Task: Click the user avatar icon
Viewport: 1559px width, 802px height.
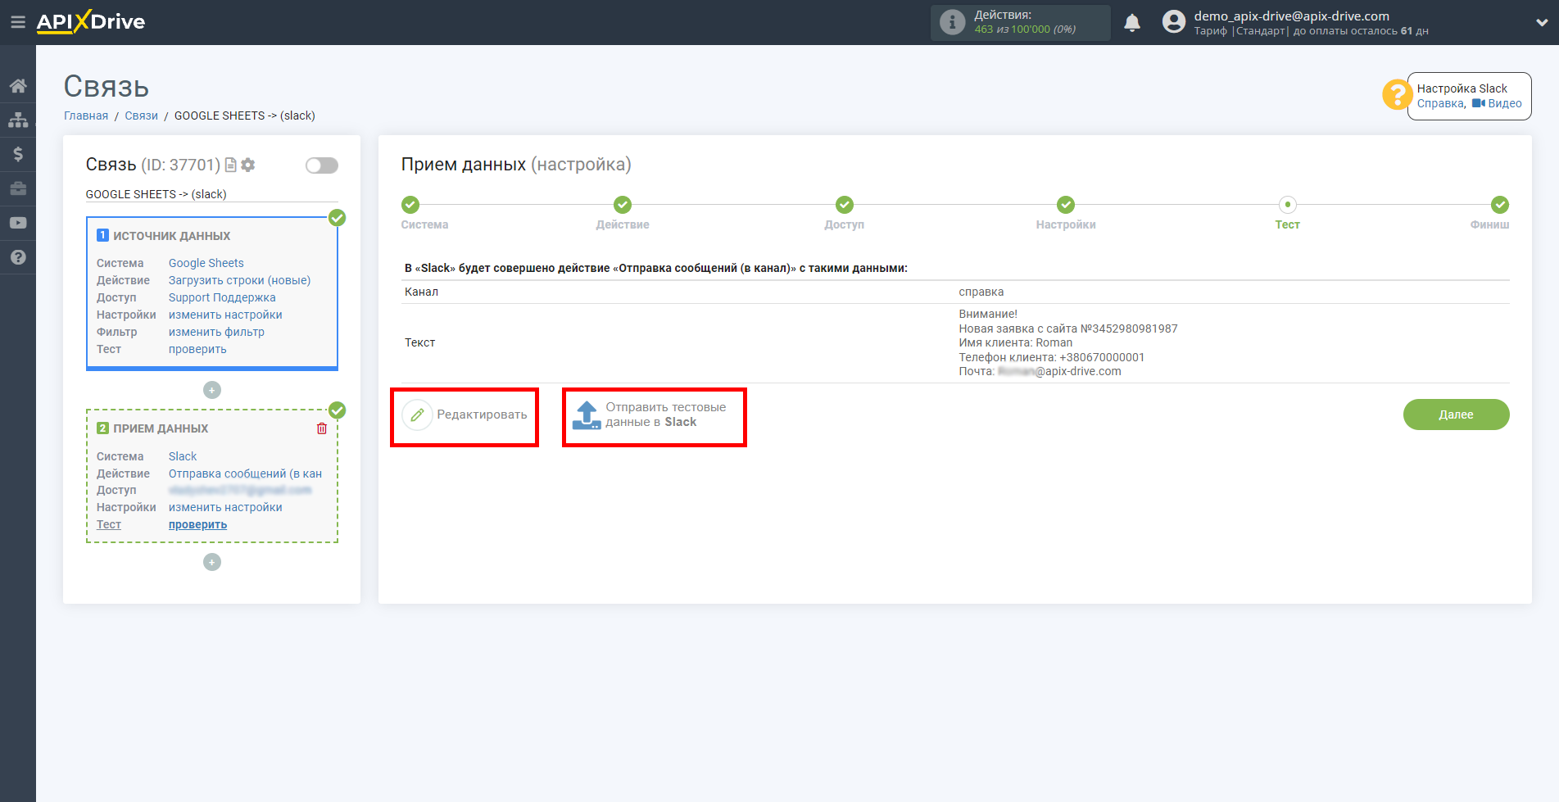Action: pos(1174,22)
